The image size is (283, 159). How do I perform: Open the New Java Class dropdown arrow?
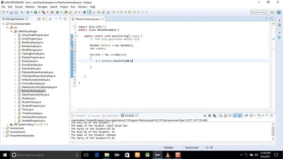61,12
